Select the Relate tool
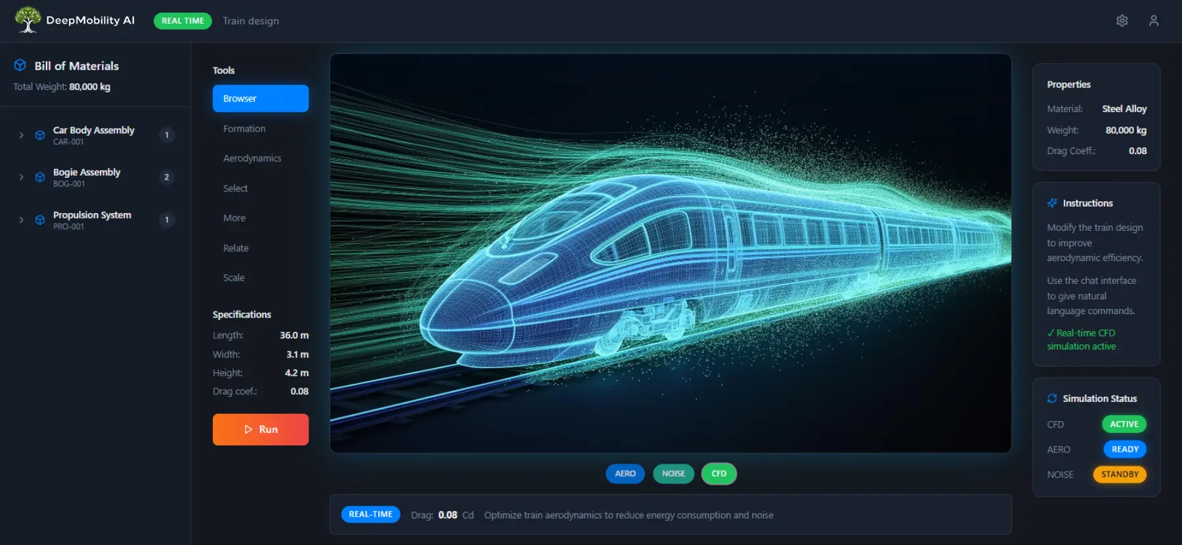 (261, 248)
